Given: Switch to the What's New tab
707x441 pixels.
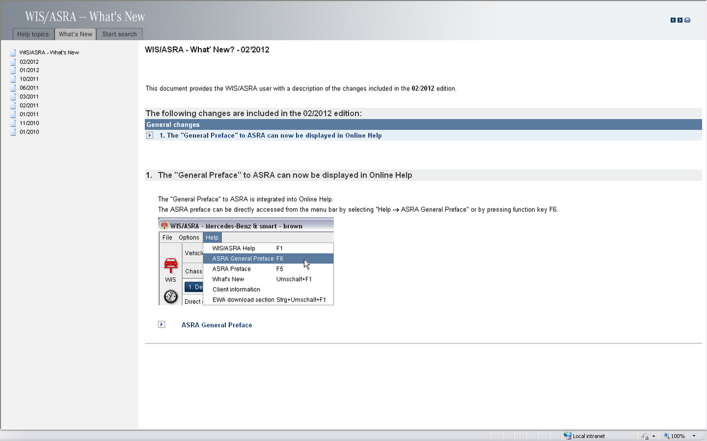Looking at the screenshot, I should (x=76, y=34).
